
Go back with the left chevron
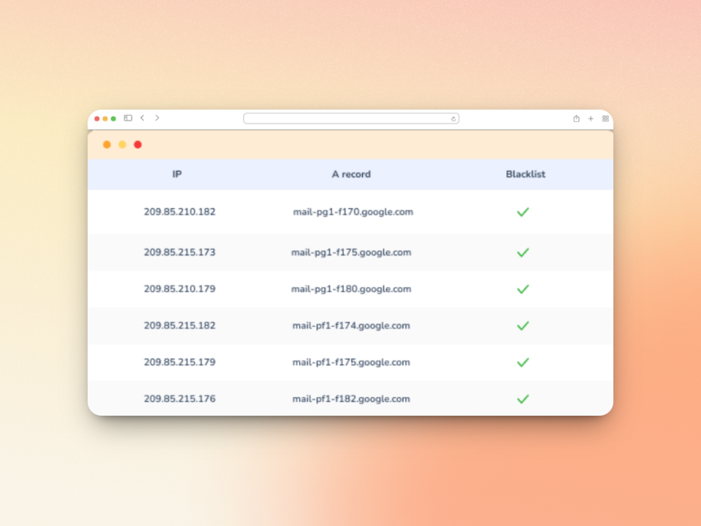[142, 118]
